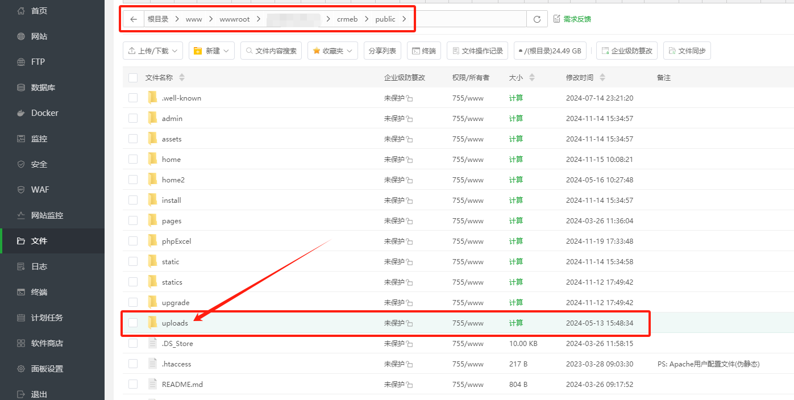The image size is (794, 400).
Task: Click the refresh icon beside path bar
Action: [537, 19]
